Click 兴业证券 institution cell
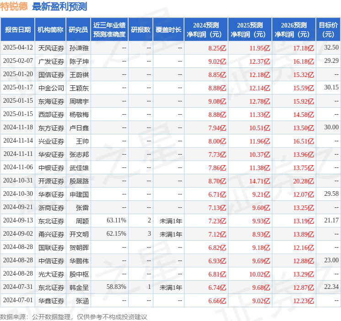341x321 pixels. (51, 141)
